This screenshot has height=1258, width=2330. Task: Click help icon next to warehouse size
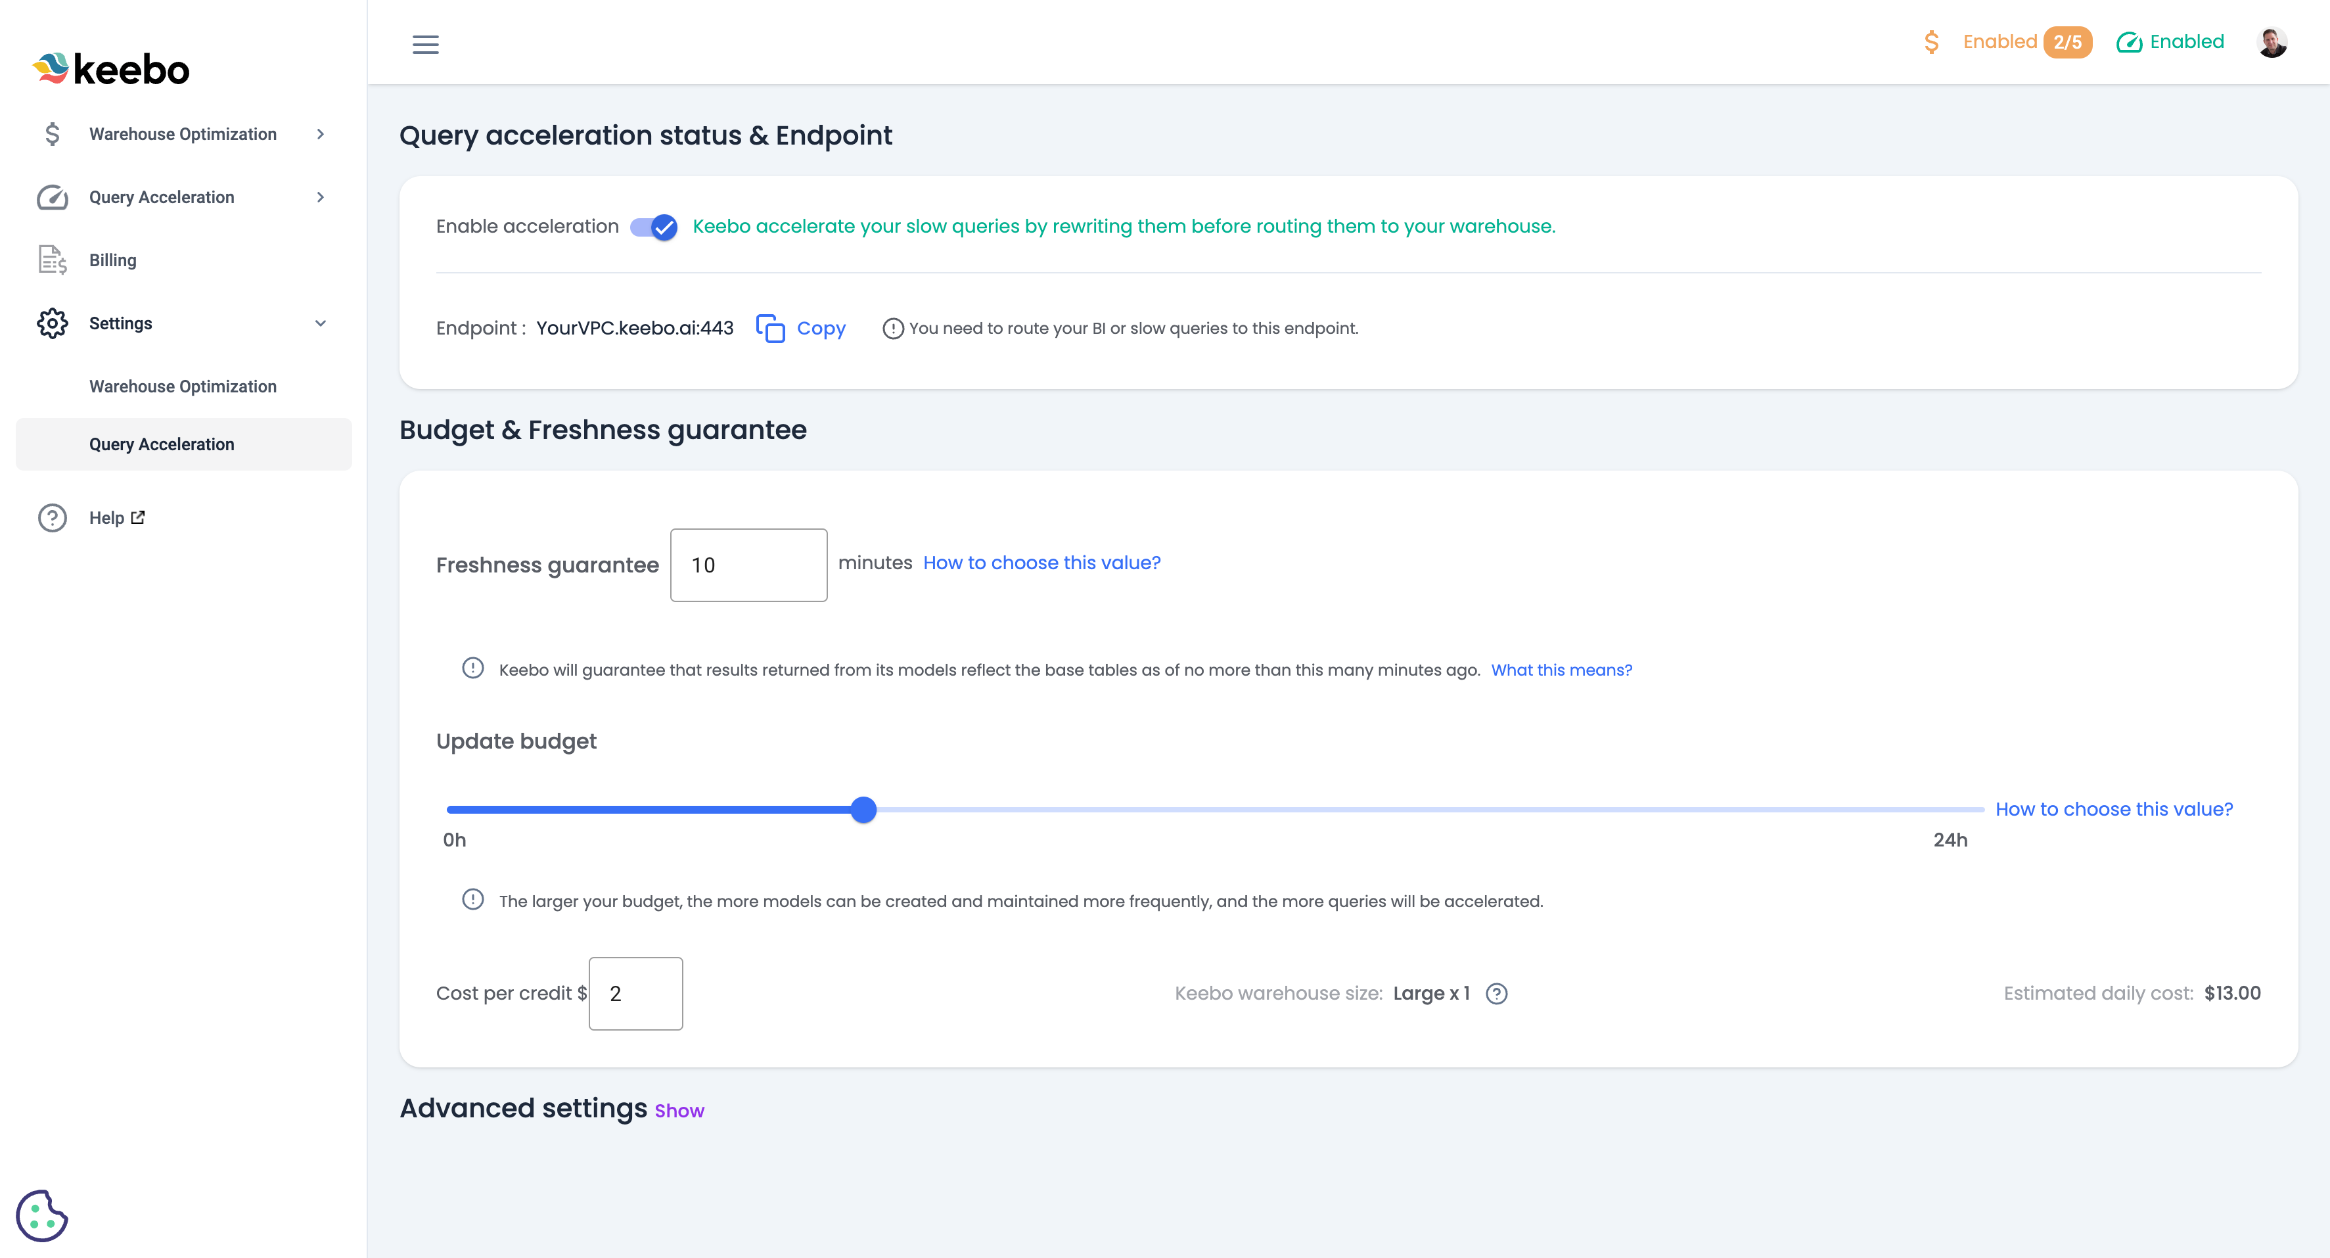1497,994
